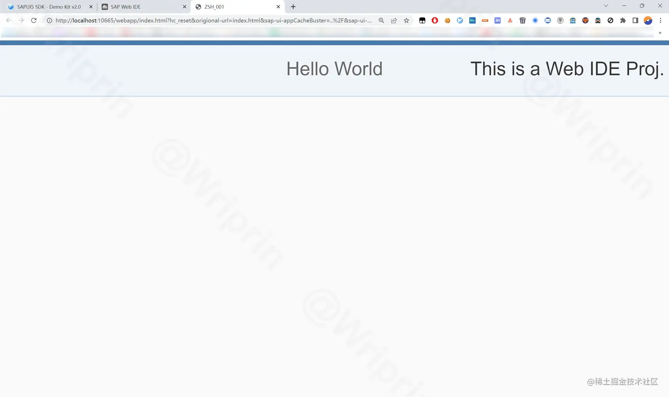Switch to the SAPUI5 SDK Demo Kit tab
The image size is (669, 397).
tap(49, 7)
